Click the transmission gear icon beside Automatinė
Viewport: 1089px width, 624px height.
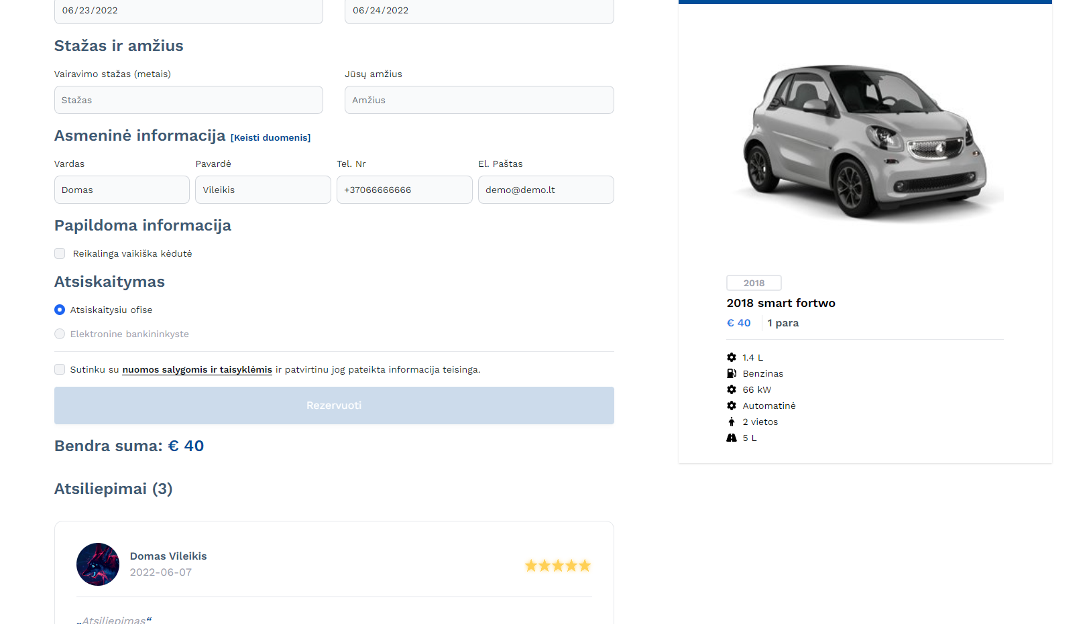click(x=732, y=405)
